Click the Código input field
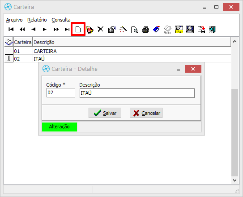 click(61, 93)
